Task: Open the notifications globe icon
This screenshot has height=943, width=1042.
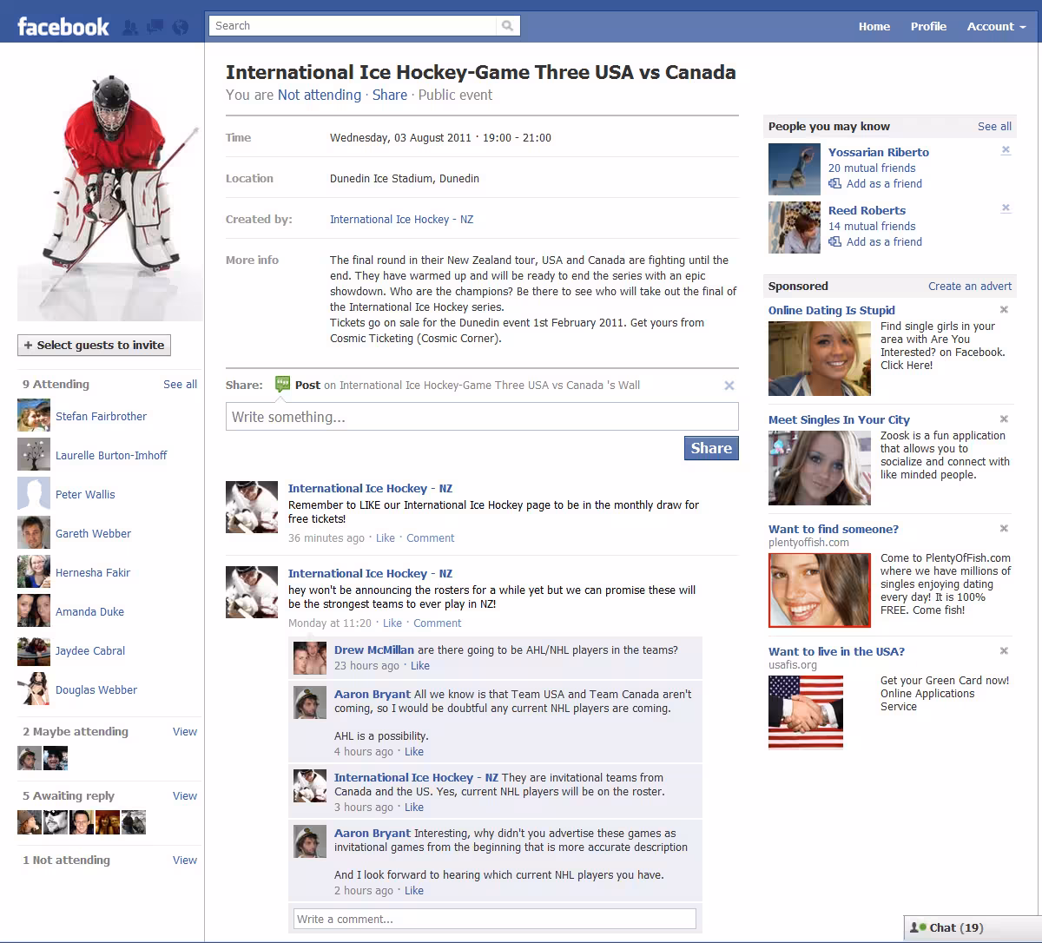Action: coord(181,27)
